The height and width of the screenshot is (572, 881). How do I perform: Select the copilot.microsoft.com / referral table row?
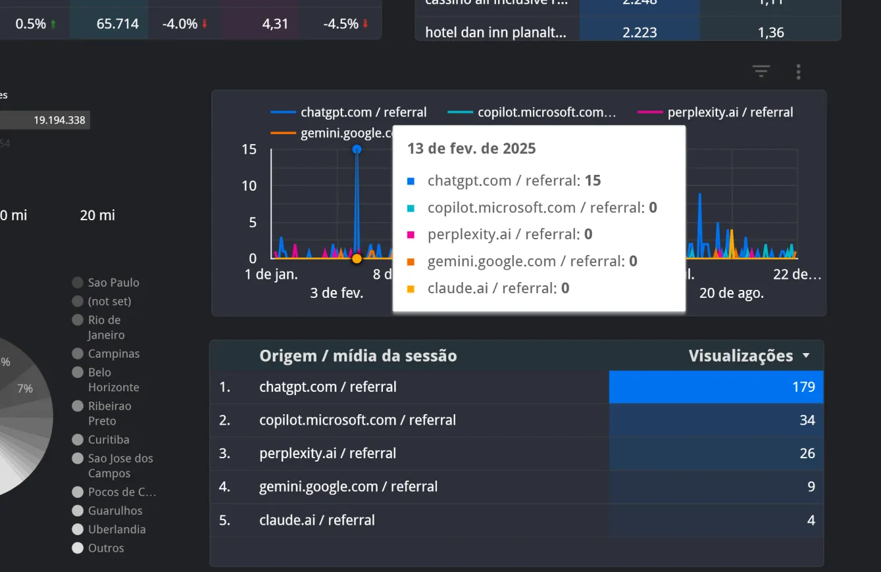tap(357, 420)
